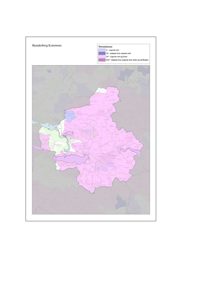The image size is (212, 300).
Task: Click the light blue 'O' legend swatch
Action: [102, 50]
